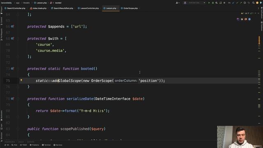Image resolution: width=263 pixels, height=148 pixels.
Task: Click the Search Everywhere magnifier icon
Action: [x=253, y=3]
